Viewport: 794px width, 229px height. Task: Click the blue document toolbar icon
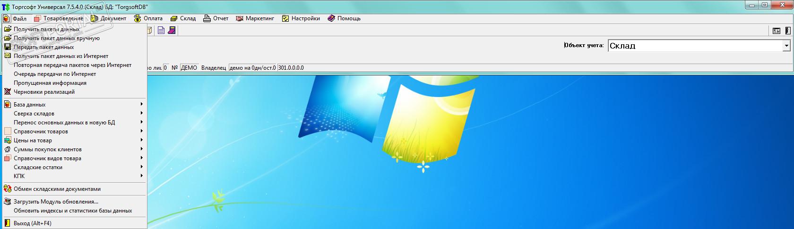161,30
